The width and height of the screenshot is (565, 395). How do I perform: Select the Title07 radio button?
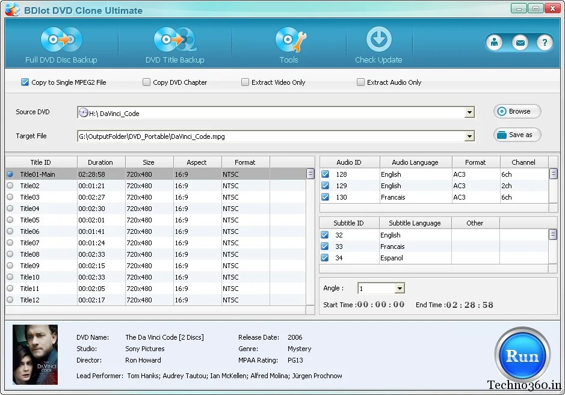(x=10, y=242)
